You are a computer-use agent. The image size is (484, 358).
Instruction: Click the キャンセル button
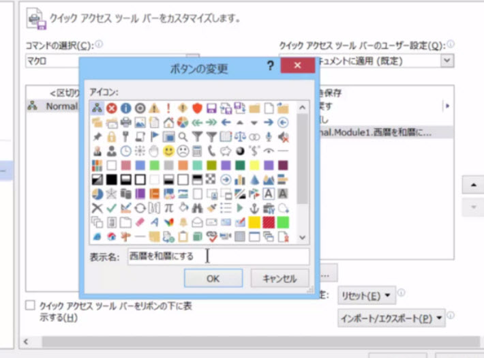click(279, 278)
